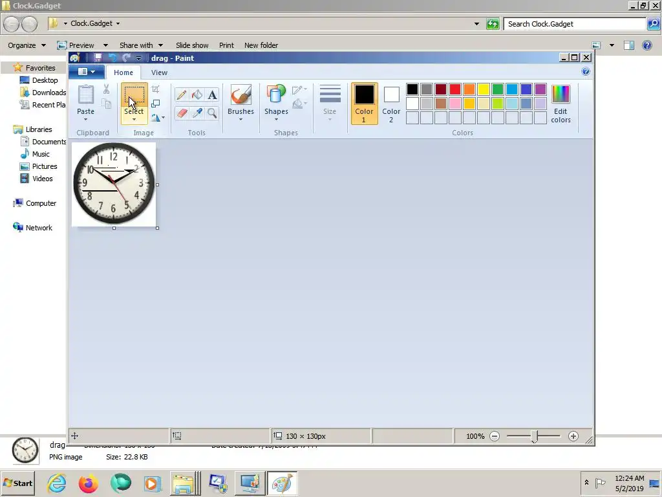The height and width of the screenshot is (497, 662).
Task: Open Edit colors palette
Action: pyautogui.click(x=561, y=104)
